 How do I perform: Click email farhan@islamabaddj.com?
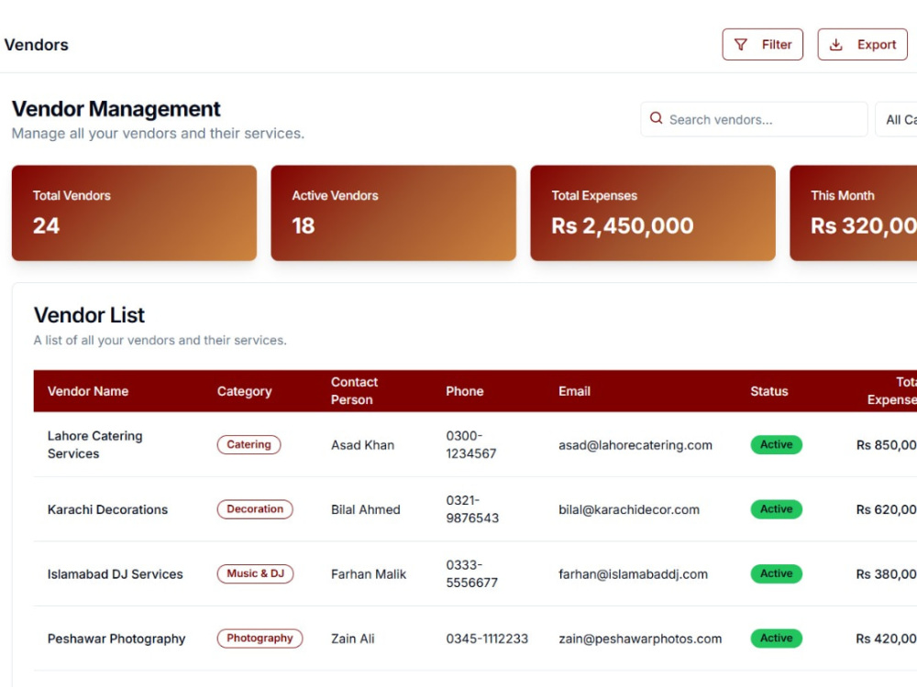coord(633,574)
